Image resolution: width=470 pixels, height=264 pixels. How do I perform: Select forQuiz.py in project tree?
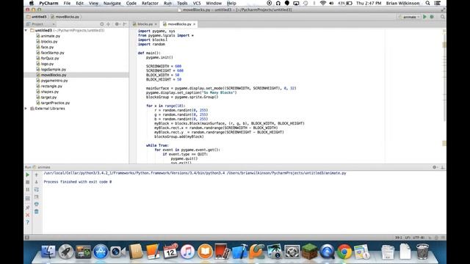pyautogui.click(x=50, y=59)
